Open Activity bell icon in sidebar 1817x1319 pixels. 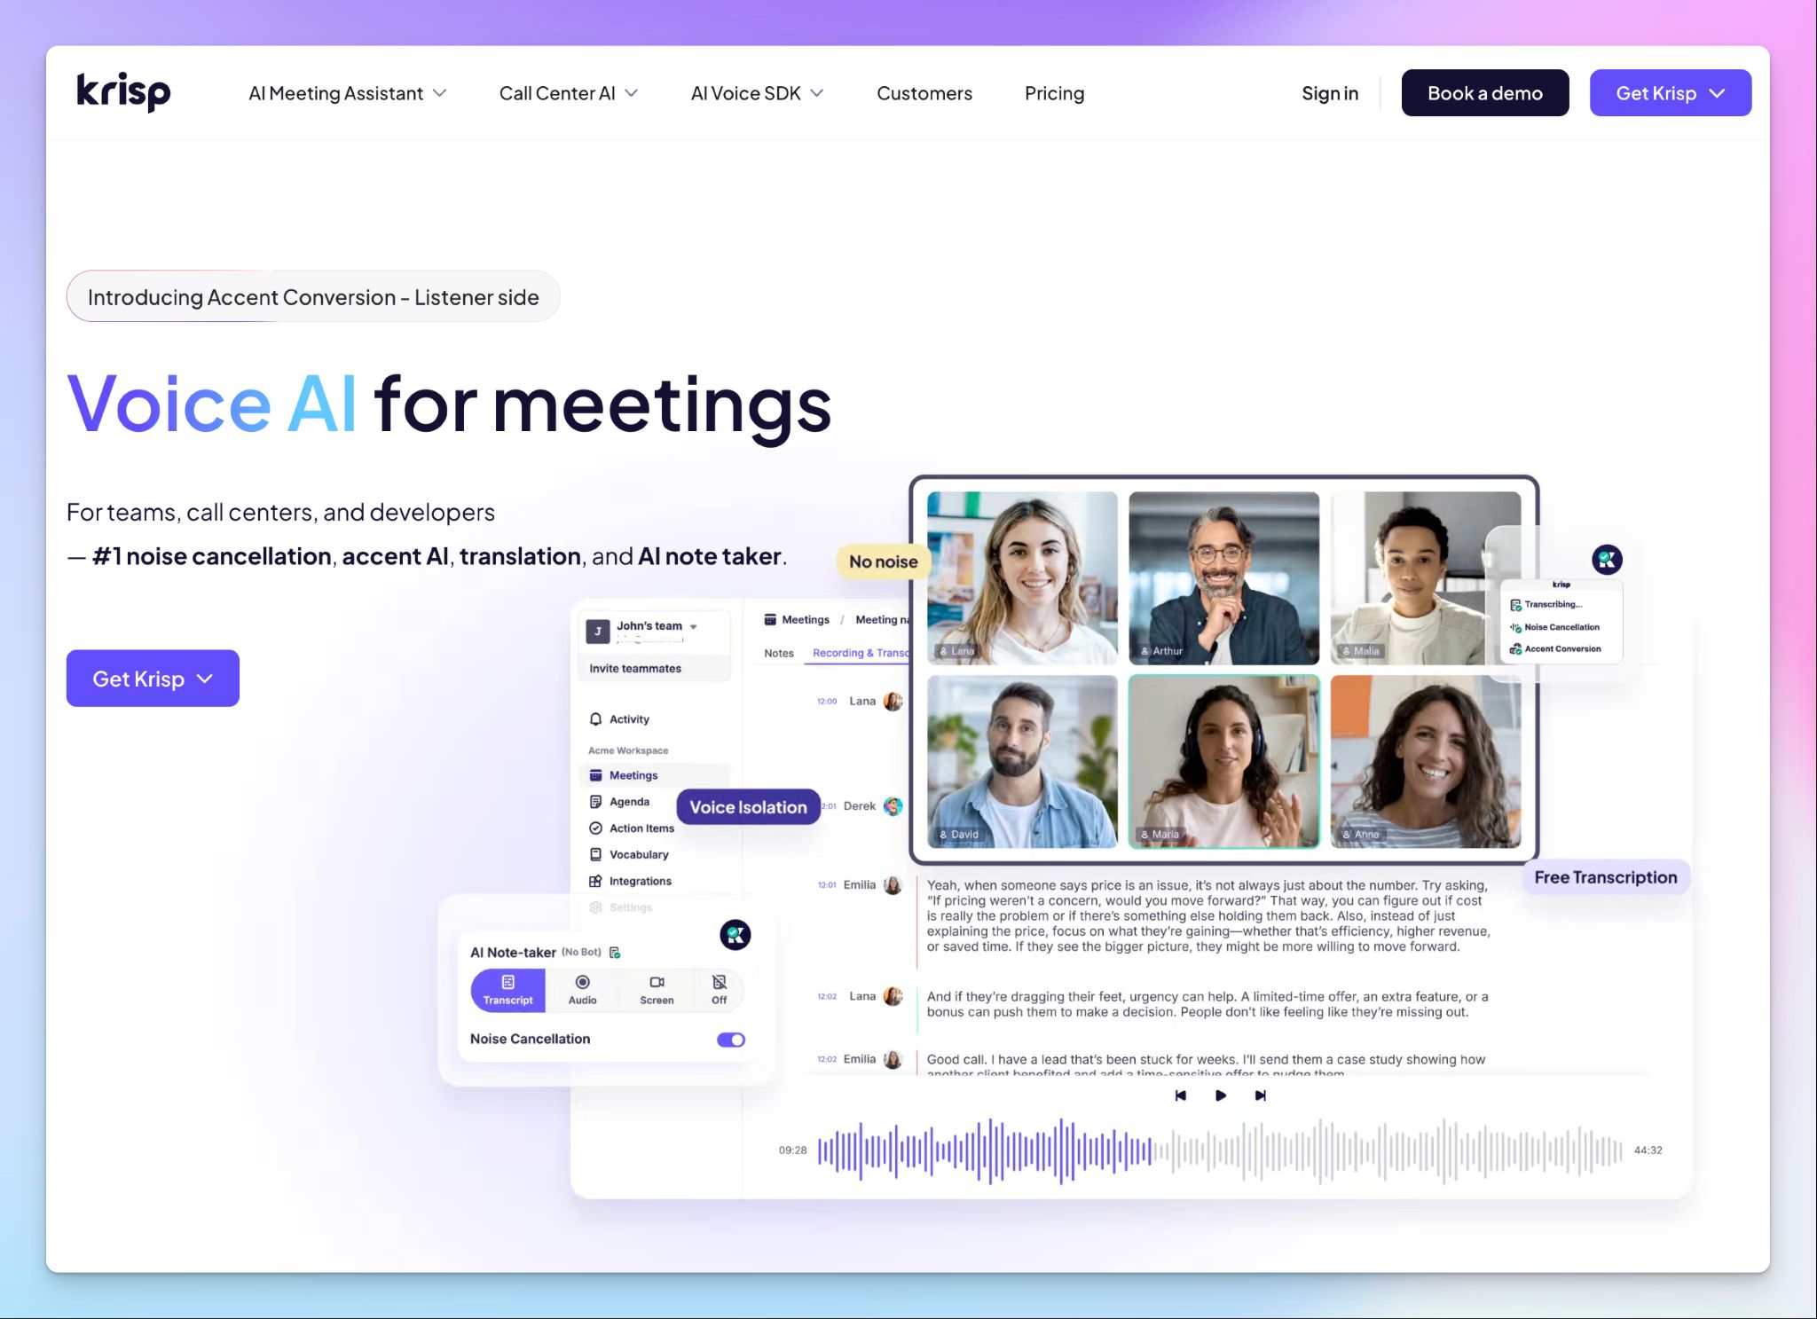point(596,719)
